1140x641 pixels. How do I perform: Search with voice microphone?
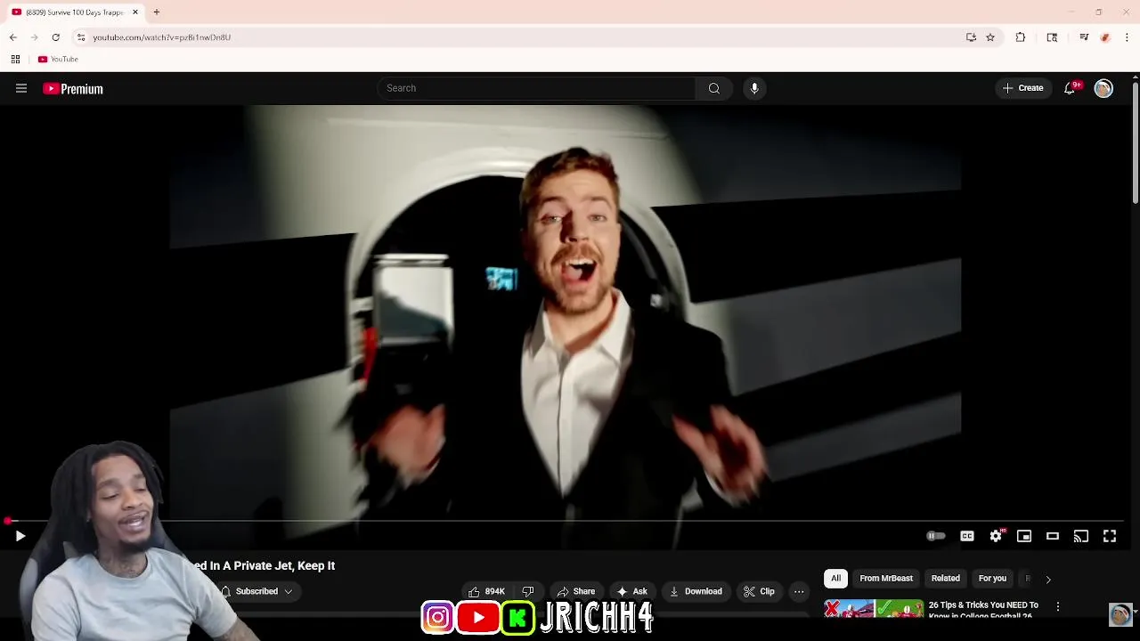click(x=754, y=88)
